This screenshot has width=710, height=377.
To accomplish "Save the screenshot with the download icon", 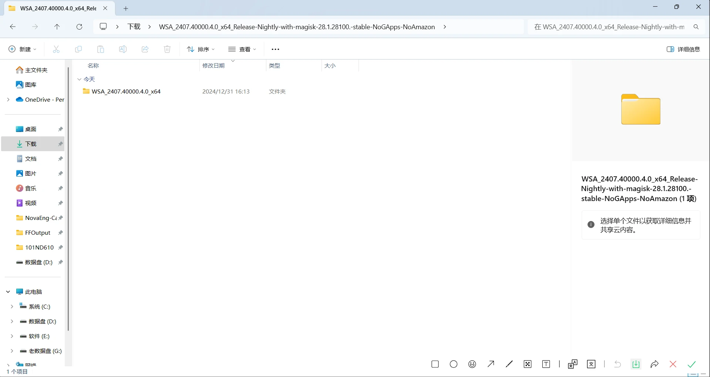I will pyautogui.click(x=636, y=364).
